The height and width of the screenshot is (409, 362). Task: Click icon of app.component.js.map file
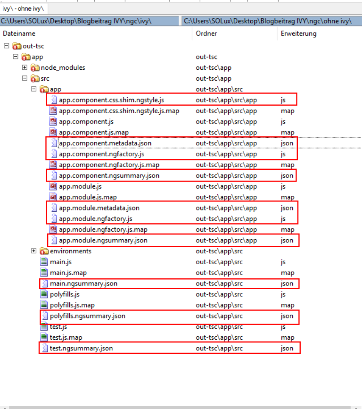pos(53,132)
